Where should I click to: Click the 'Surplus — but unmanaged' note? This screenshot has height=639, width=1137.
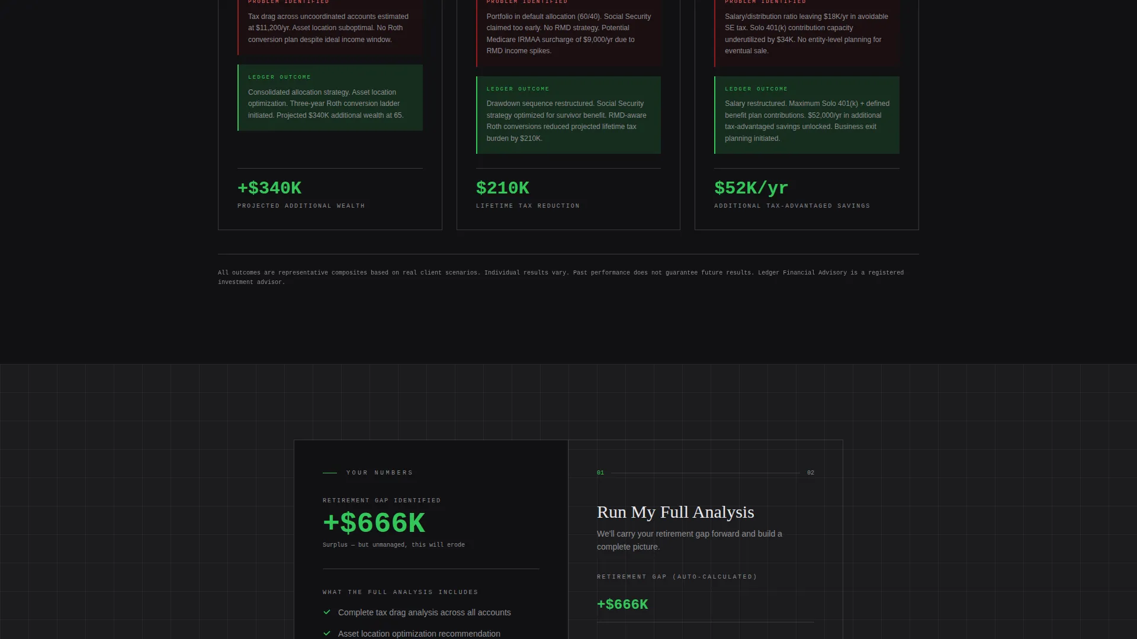coord(394,545)
